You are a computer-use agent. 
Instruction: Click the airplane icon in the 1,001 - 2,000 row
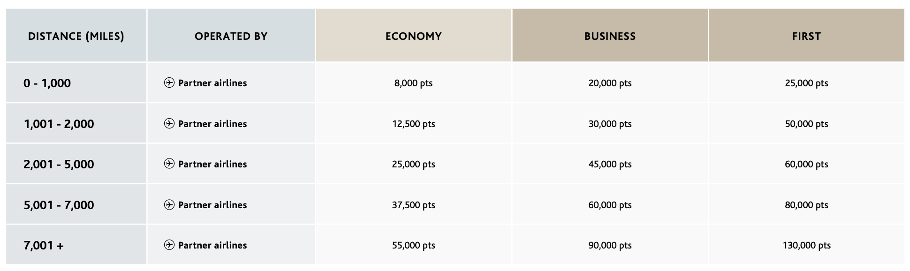(x=169, y=124)
